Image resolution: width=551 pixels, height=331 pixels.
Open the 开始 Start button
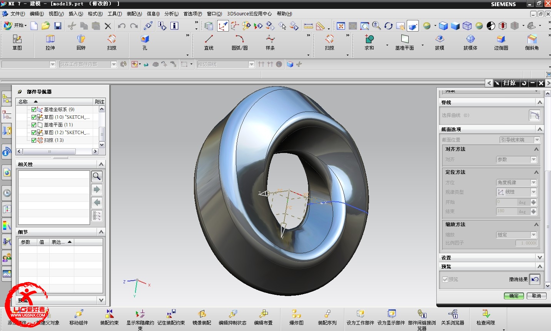15,25
